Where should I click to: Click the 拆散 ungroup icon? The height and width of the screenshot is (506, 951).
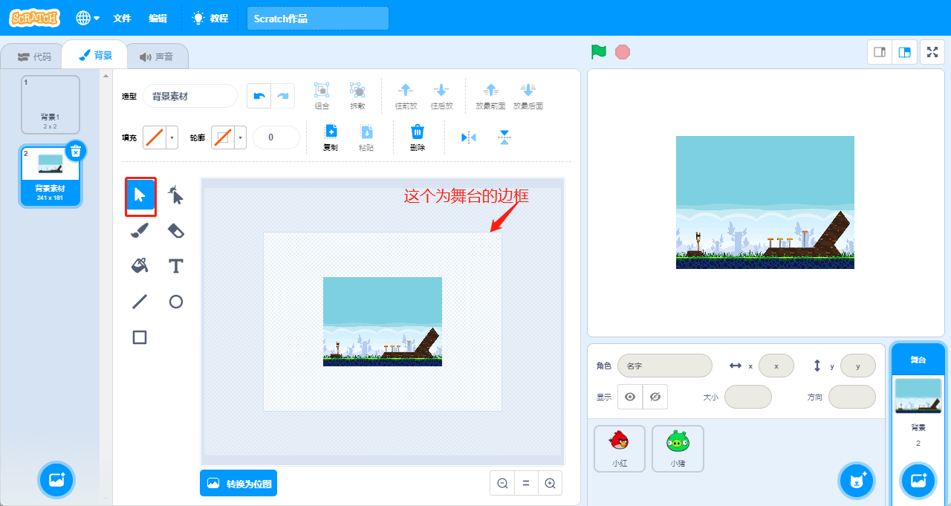(357, 96)
